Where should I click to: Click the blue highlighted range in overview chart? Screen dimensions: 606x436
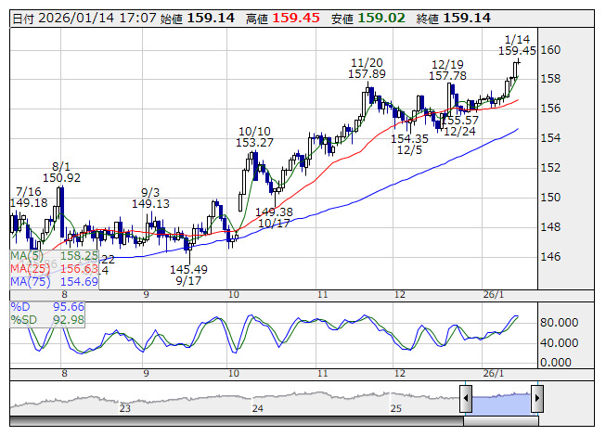coord(501,399)
